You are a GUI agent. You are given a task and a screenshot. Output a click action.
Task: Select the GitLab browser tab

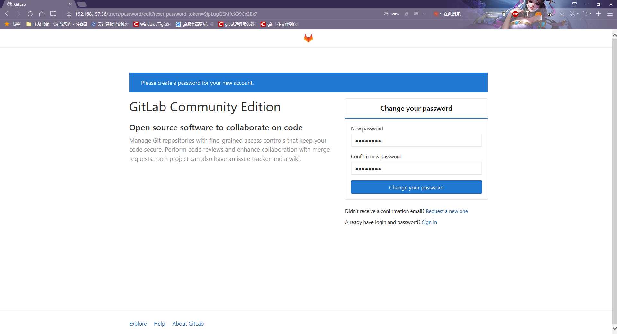38,4
